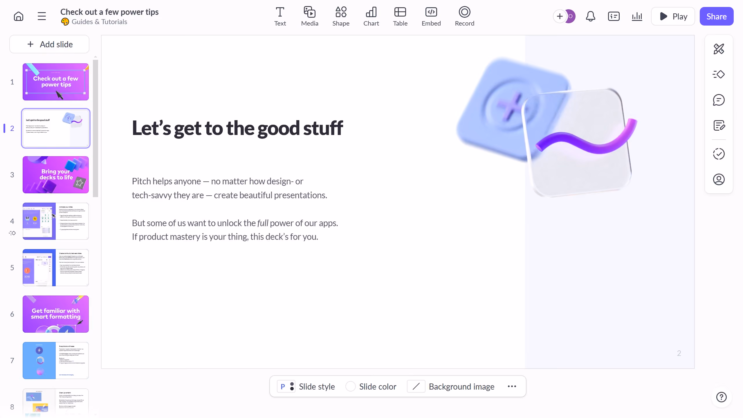Open the slide notes edit icon
Image resolution: width=743 pixels, height=418 pixels.
coord(719,125)
